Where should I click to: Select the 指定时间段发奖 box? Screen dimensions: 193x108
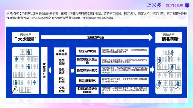point(87,70)
